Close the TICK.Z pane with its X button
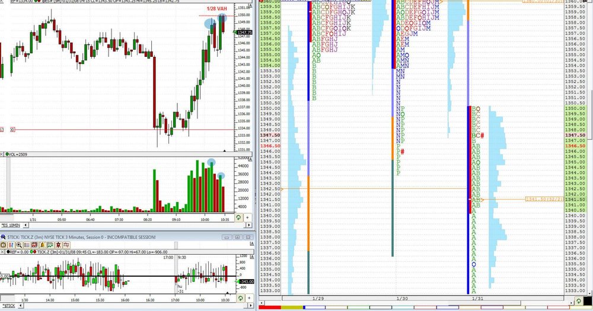 point(2,252)
